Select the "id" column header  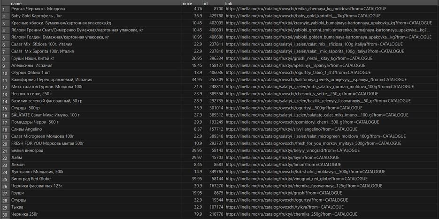coord(206,3)
